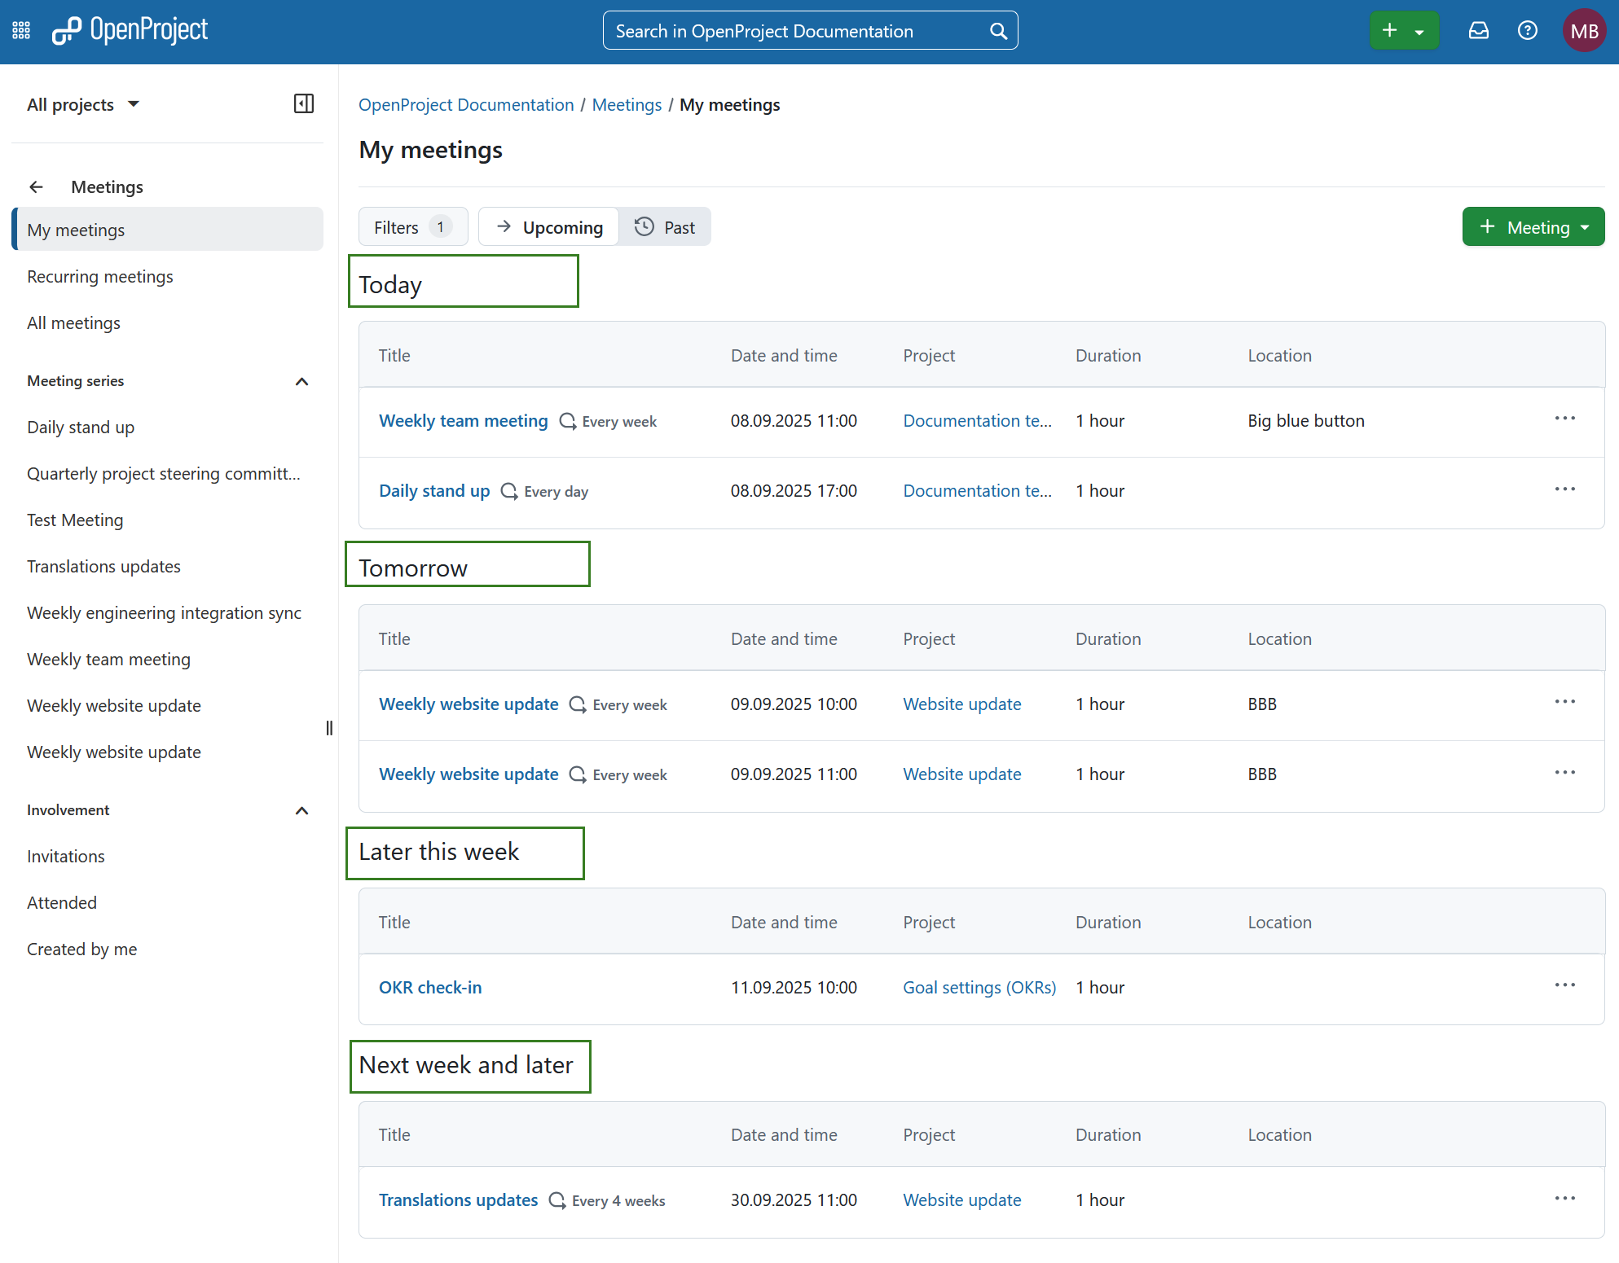Open the green Meeting button dropdown arrow
Image resolution: width=1619 pixels, height=1263 pixels.
coord(1586,227)
